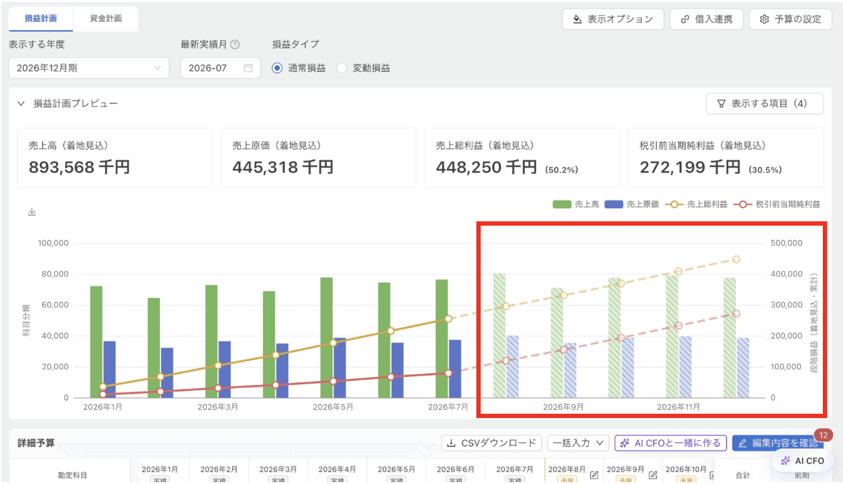Click the 2026年7月 table column header

point(515,470)
